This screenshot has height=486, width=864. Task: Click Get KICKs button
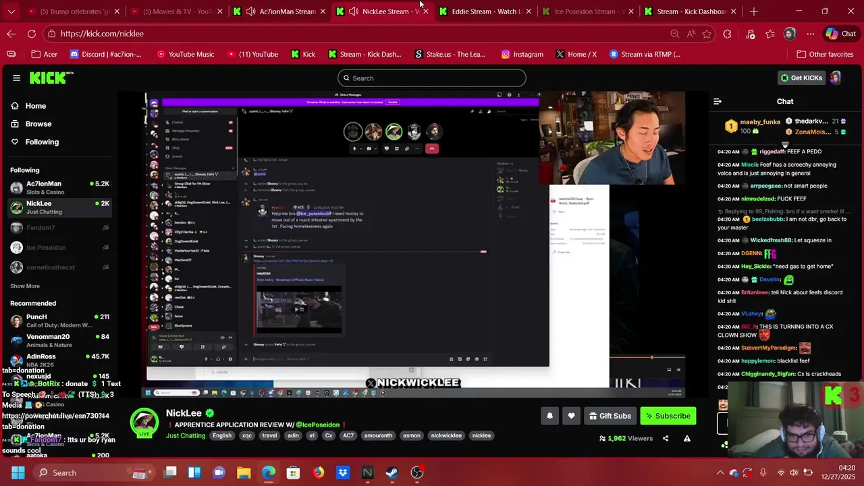click(x=801, y=78)
